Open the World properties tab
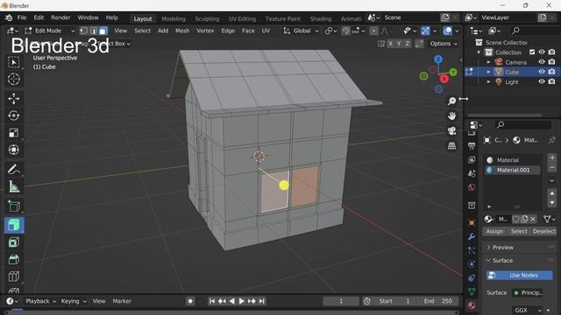Screen dimensions: 561x315 472,187
